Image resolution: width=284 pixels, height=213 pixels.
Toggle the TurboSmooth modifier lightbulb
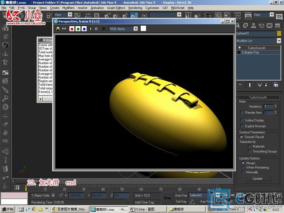pos(239,48)
